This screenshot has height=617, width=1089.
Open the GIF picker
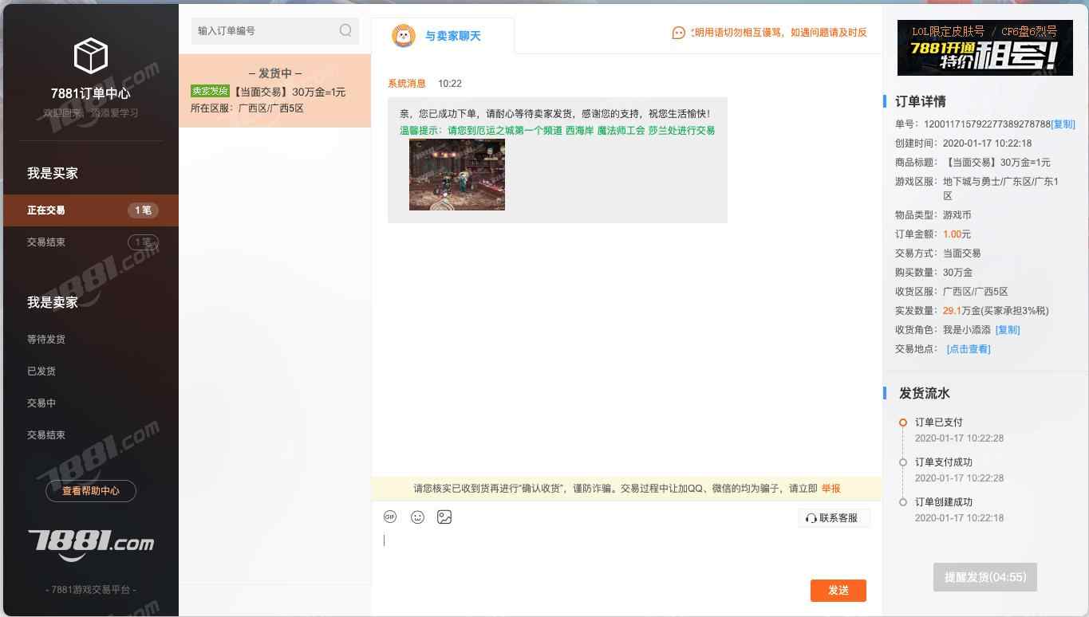pyautogui.click(x=390, y=517)
